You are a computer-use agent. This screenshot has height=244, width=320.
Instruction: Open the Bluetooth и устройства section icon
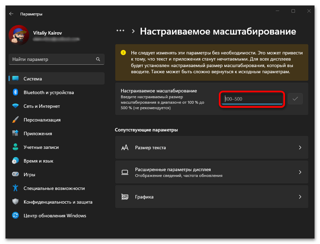15,92
